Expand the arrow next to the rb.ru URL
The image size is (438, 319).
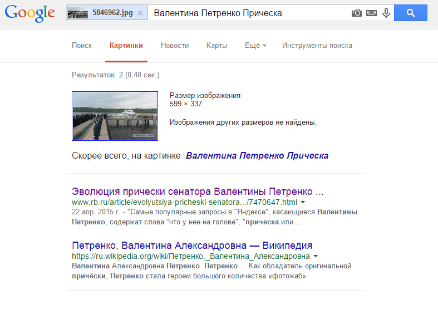click(x=303, y=202)
